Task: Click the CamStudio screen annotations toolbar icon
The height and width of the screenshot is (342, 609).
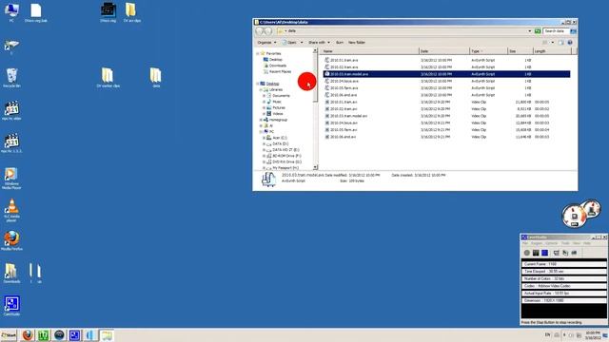Action: pos(565,253)
